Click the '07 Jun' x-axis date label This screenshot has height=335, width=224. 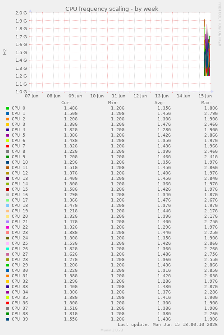click(x=32, y=96)
